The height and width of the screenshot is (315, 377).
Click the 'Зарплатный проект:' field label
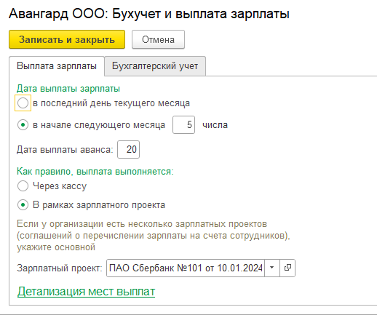60,268
